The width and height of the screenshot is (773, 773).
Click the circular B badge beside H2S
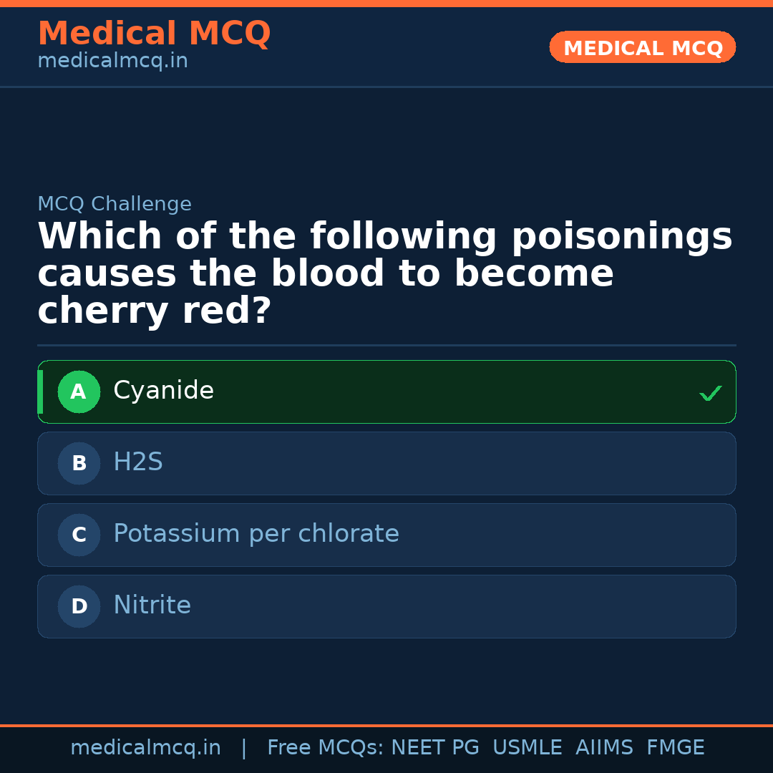(79, 463)
